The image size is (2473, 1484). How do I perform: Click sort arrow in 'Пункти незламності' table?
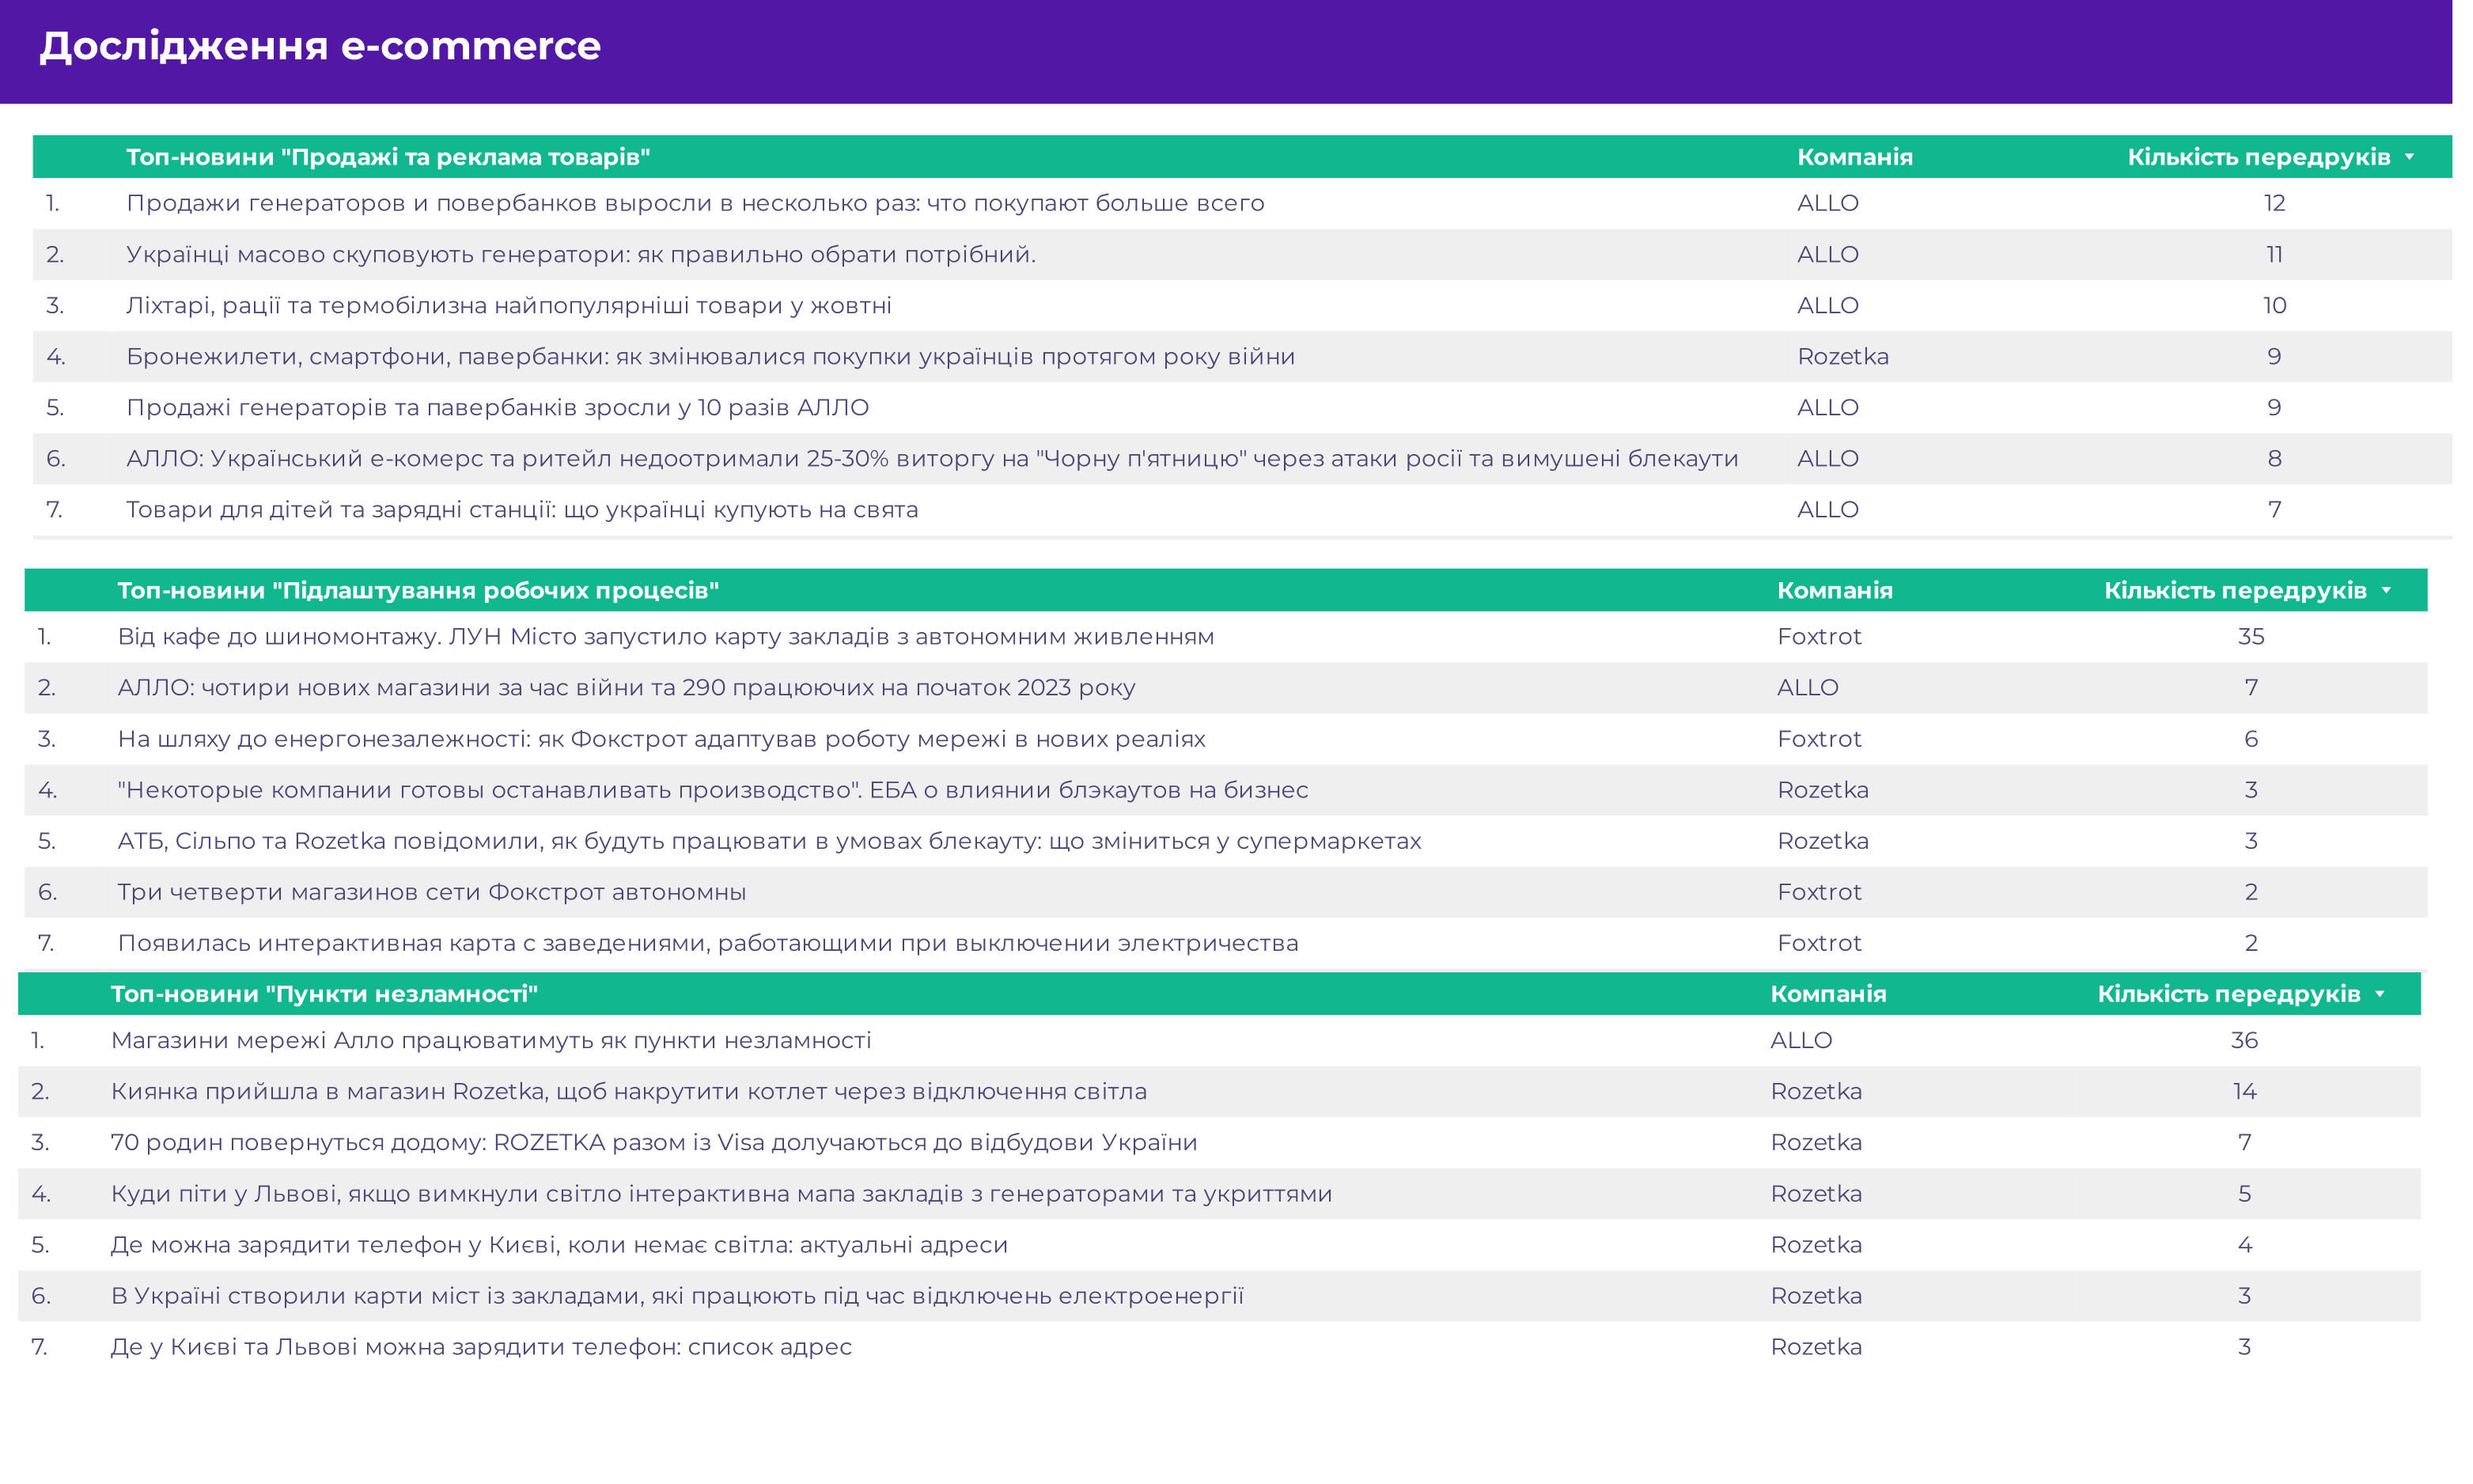click(x=2379, y=993)
